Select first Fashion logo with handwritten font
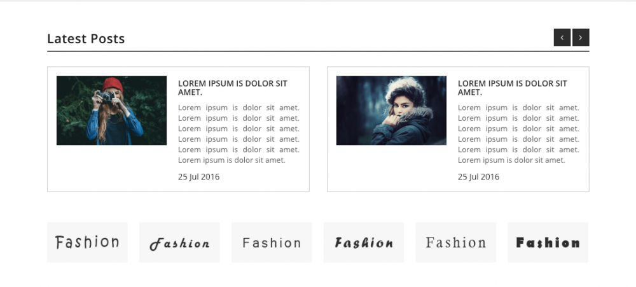Image resolution: width=636 pixels, height=287 pixels. [x=87, y=242]
